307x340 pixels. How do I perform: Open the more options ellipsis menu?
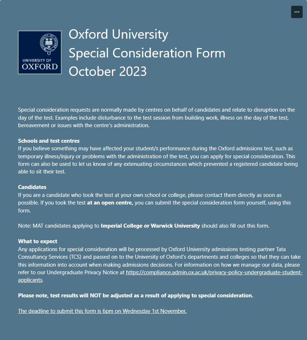(297, 12)
